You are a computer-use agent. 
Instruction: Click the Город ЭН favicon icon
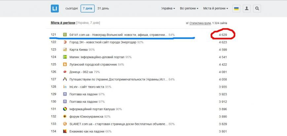pyautogui.click(x=65, y=42)
